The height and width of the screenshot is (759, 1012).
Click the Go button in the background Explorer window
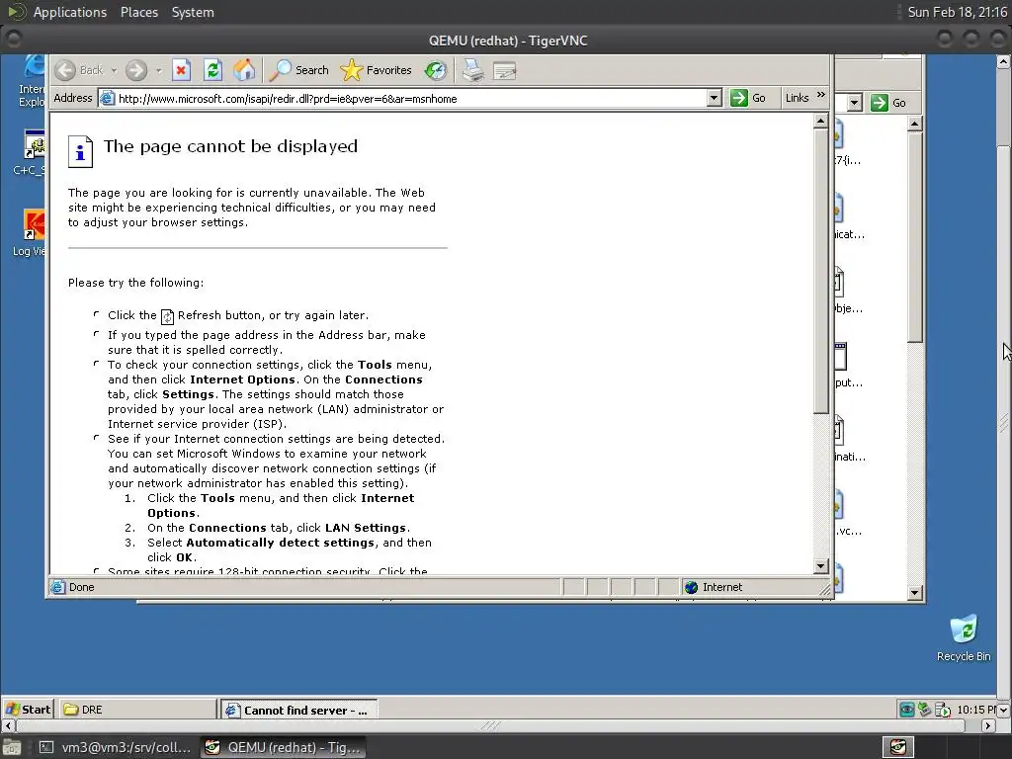[888, 103]
